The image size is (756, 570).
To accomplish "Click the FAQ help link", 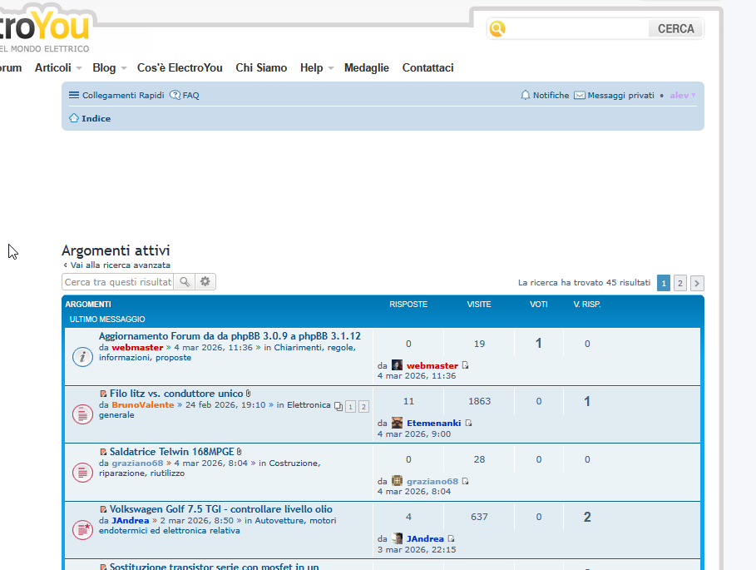I will (185, 96).
